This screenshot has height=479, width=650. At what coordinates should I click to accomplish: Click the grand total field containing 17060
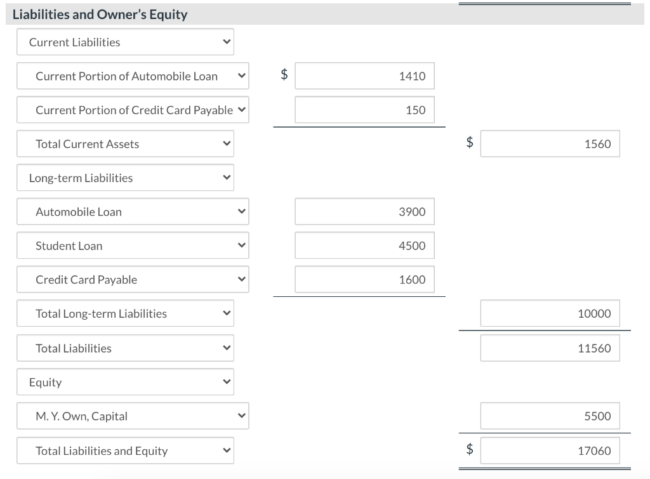[550, 450]
